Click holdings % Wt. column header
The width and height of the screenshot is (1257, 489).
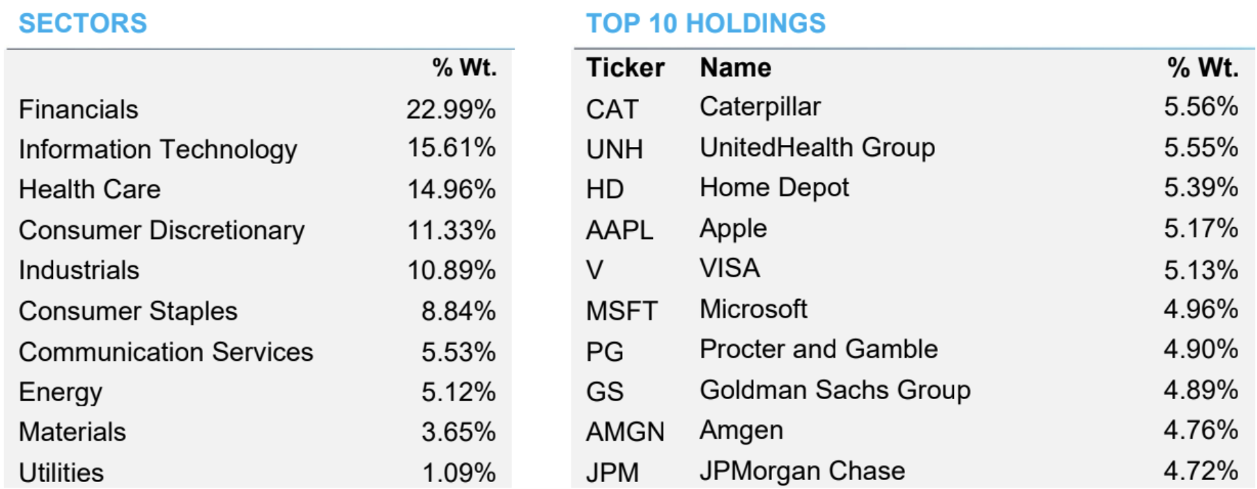coord(1203,68)
